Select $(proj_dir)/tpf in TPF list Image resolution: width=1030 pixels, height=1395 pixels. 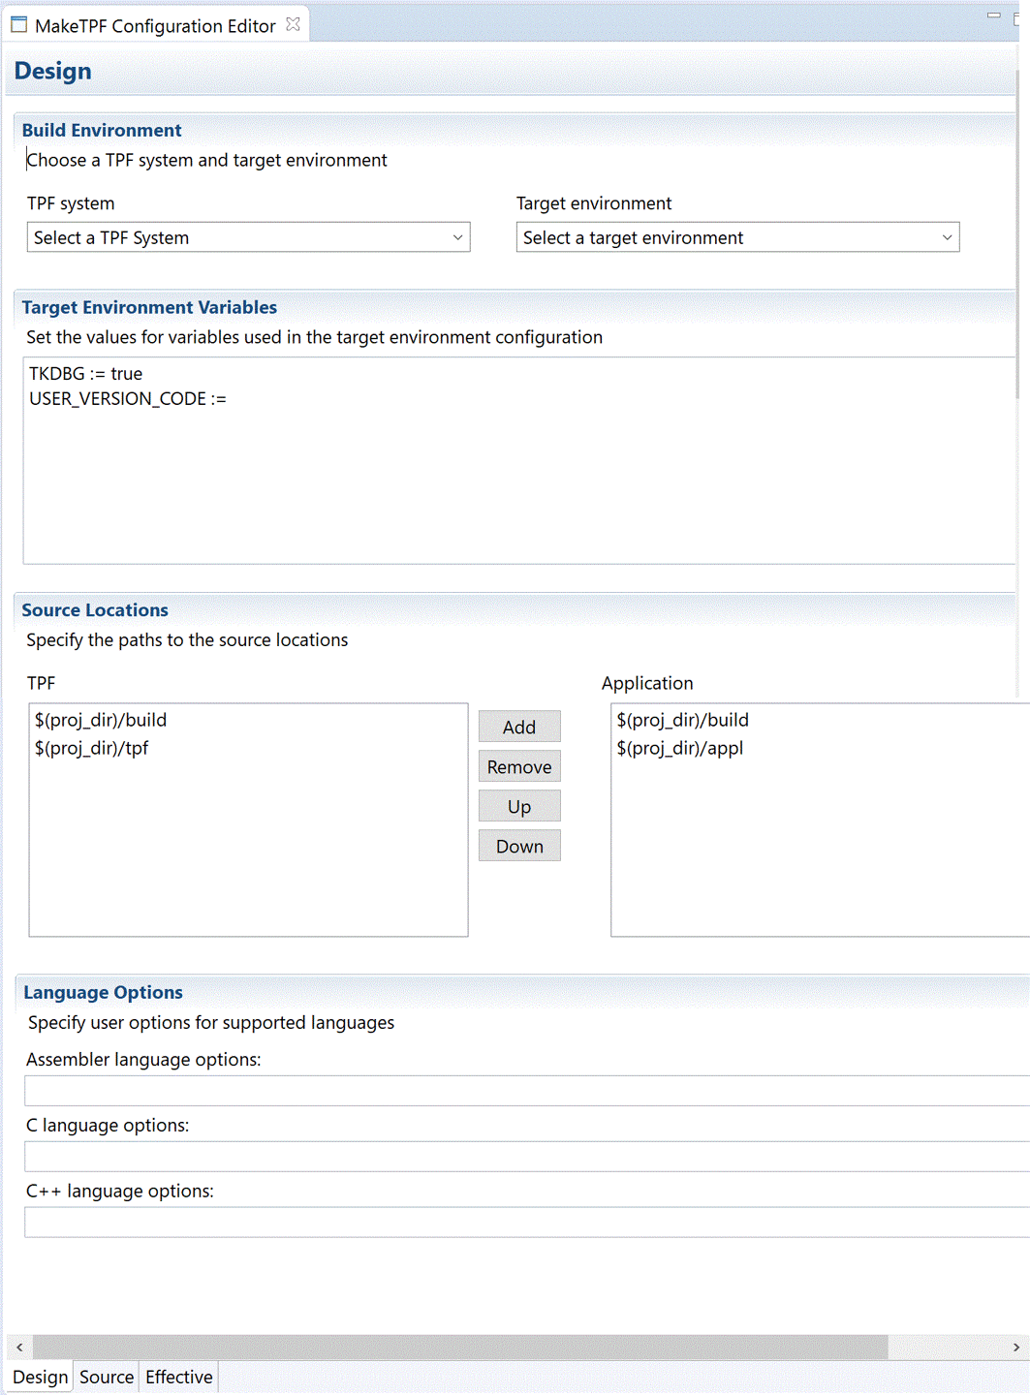92,748
